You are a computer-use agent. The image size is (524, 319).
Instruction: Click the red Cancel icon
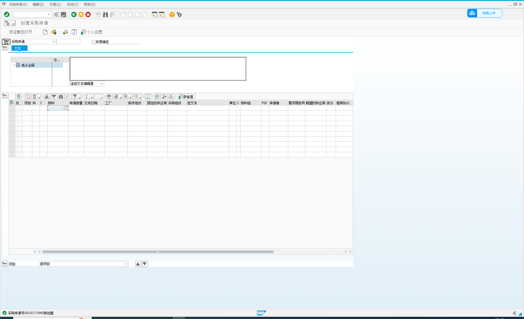[x=88, y=14]
